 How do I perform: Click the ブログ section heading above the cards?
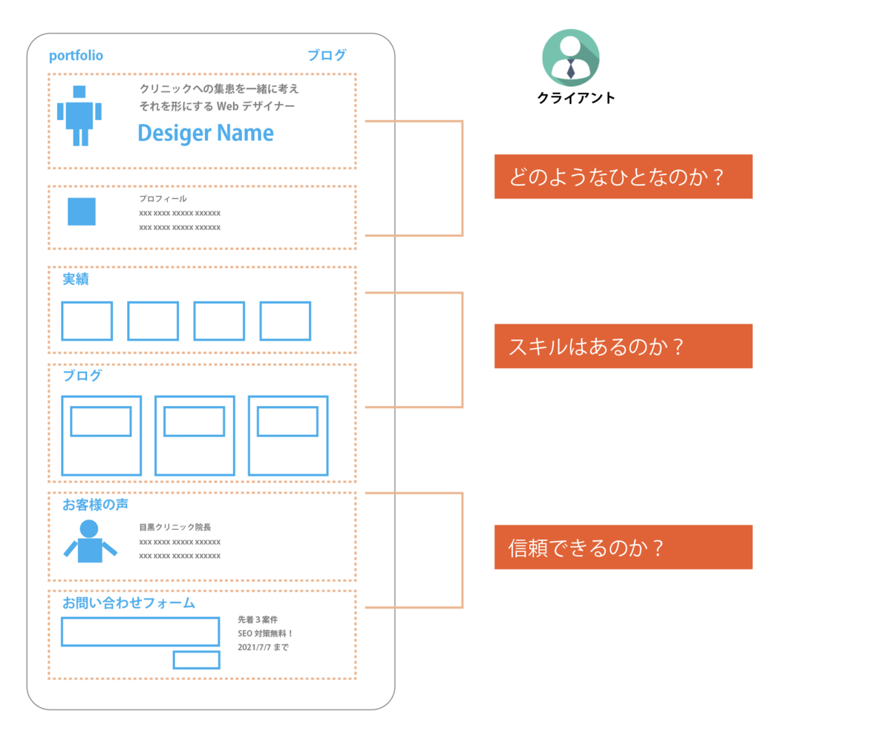pos(82,376)
